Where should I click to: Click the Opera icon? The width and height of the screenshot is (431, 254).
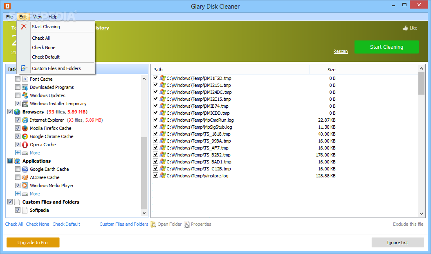point(25,145)
